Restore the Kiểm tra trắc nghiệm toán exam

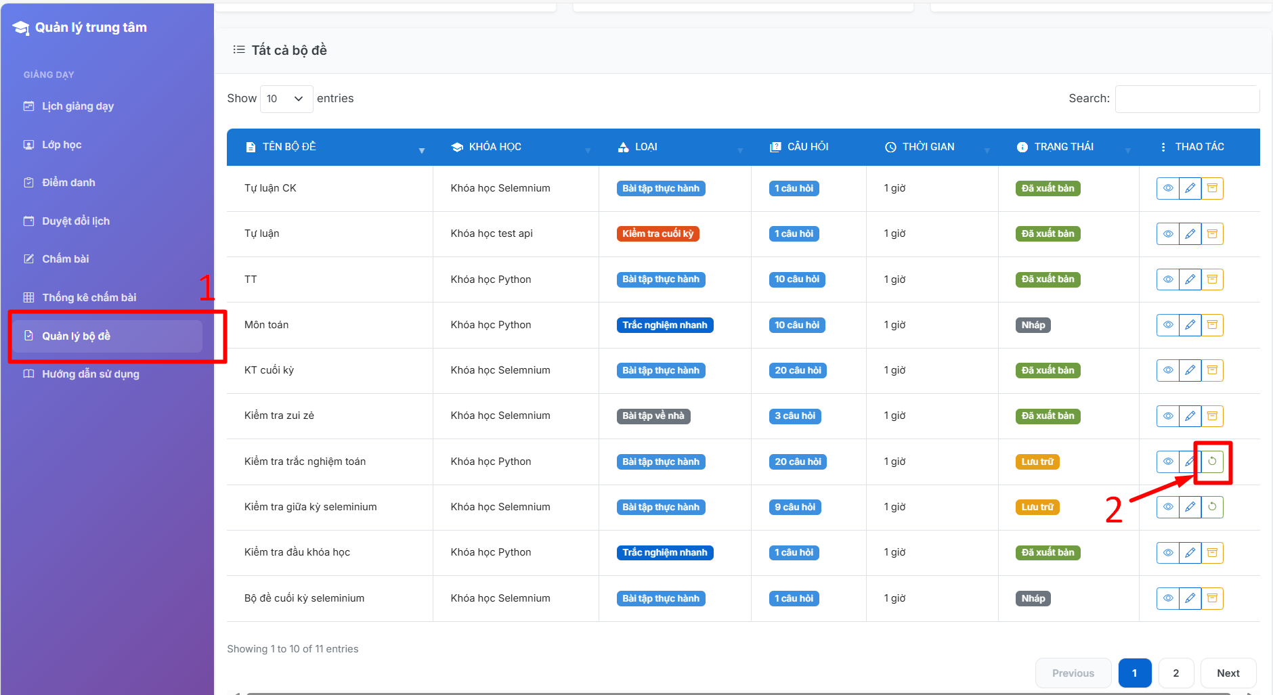(1212, 462)
